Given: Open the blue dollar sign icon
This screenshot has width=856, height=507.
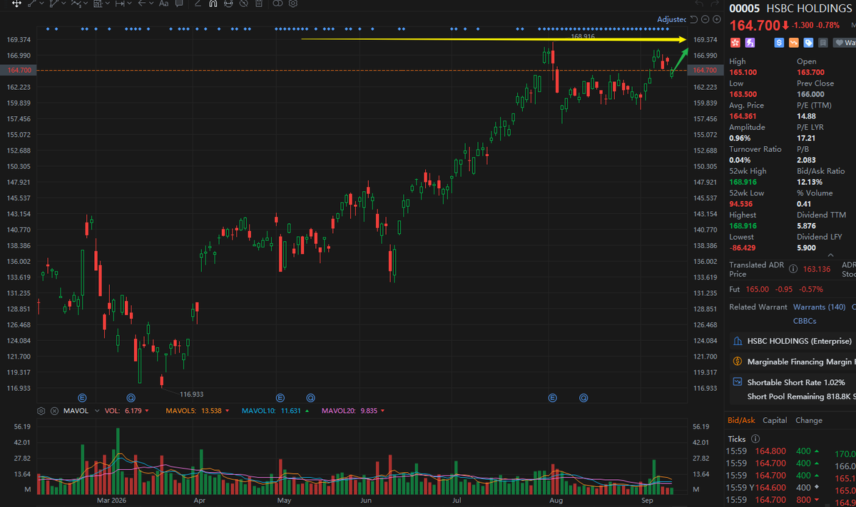Looking at the screenshot, I should point(779,43).
